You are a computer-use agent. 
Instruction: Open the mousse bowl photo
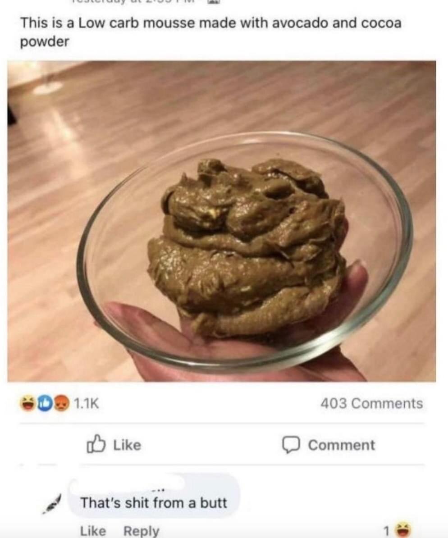click(x=222, y=221)
